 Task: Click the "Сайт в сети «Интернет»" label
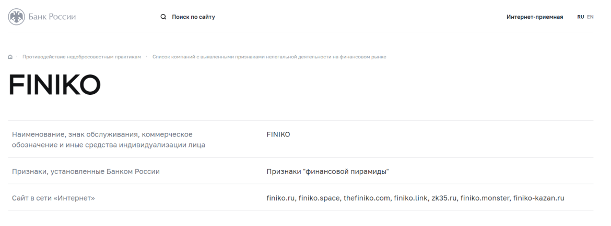(53, 198)
